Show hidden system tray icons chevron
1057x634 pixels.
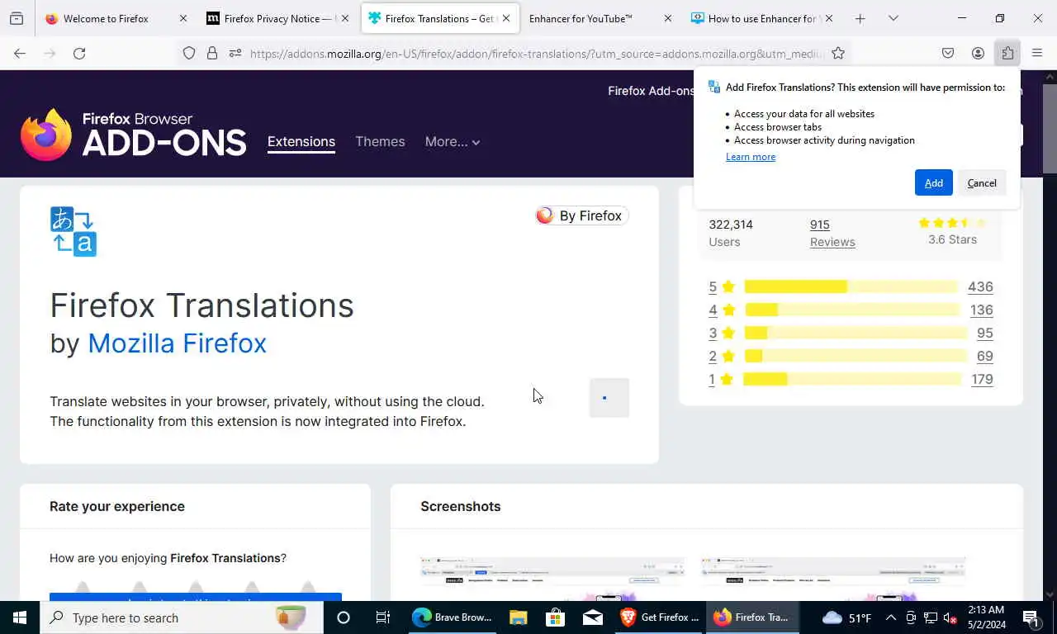pos(890,617)
